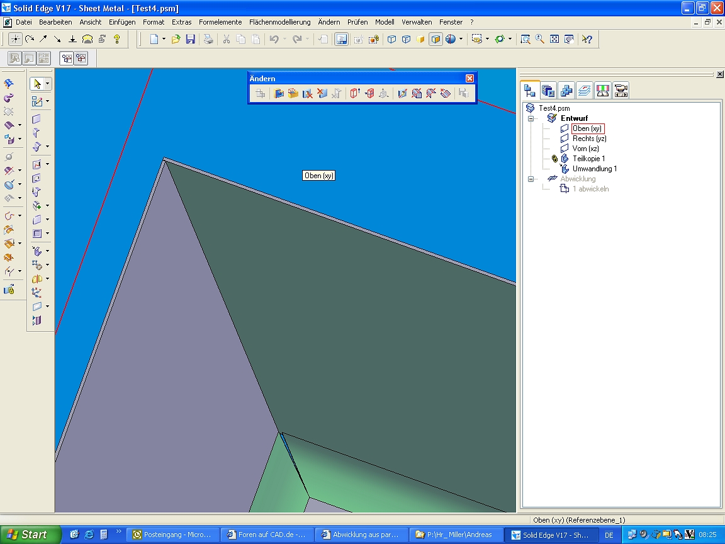The width and height of the screenshot is (725, 544).
Task: Click the What's This help pointer icon
Action: tap(587, 39)
